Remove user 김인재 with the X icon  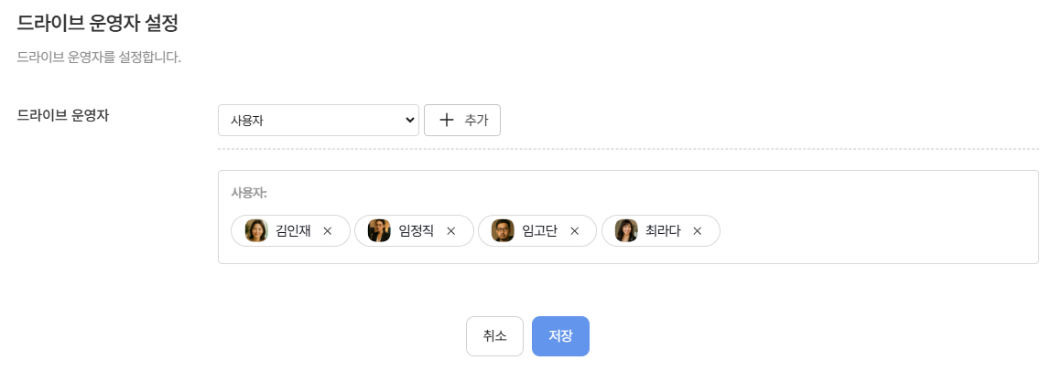(328, 231)
